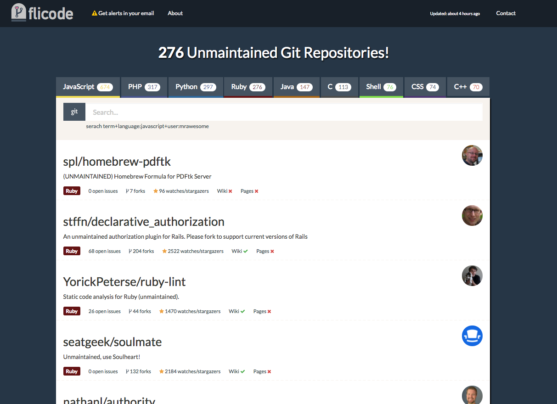Select the Ruby tab

(x=248, y=87)
